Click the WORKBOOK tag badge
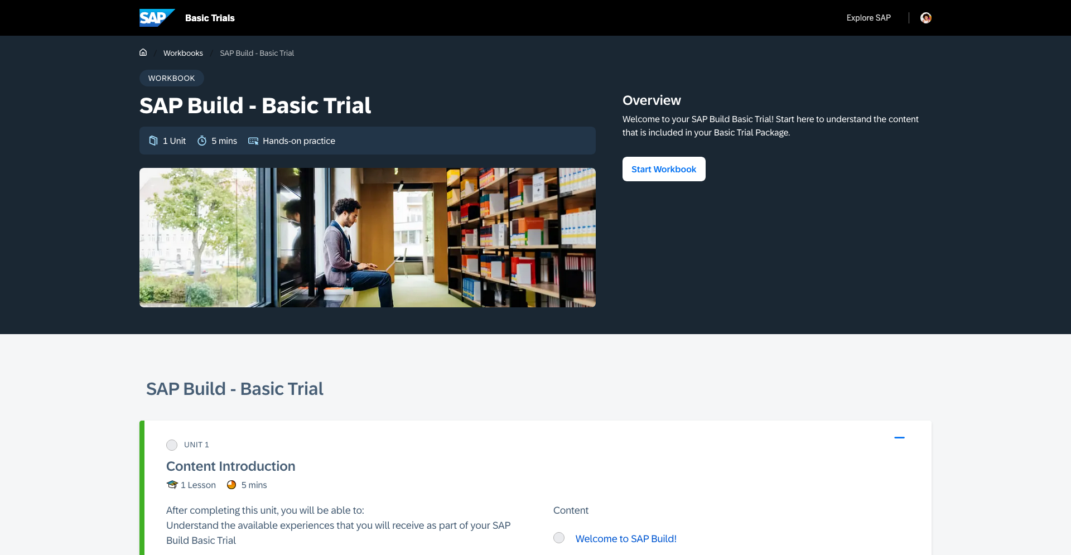 click(x=172, y=78)
